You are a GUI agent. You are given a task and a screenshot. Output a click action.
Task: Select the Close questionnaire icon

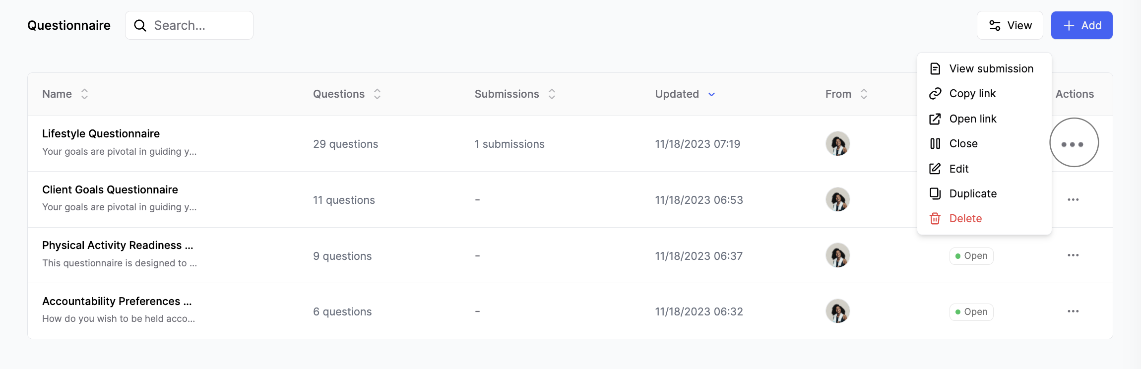click(x=935, y=143)
